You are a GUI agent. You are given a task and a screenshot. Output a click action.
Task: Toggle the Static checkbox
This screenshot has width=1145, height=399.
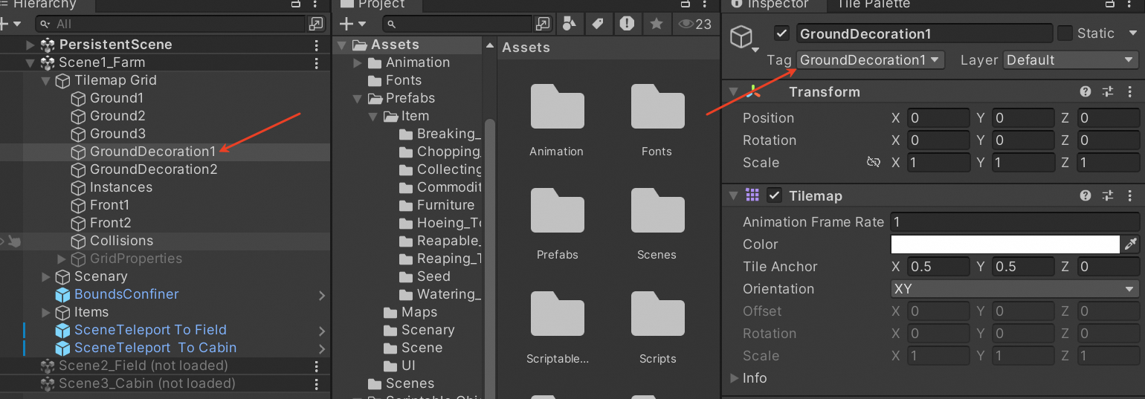pos(1065,33)
